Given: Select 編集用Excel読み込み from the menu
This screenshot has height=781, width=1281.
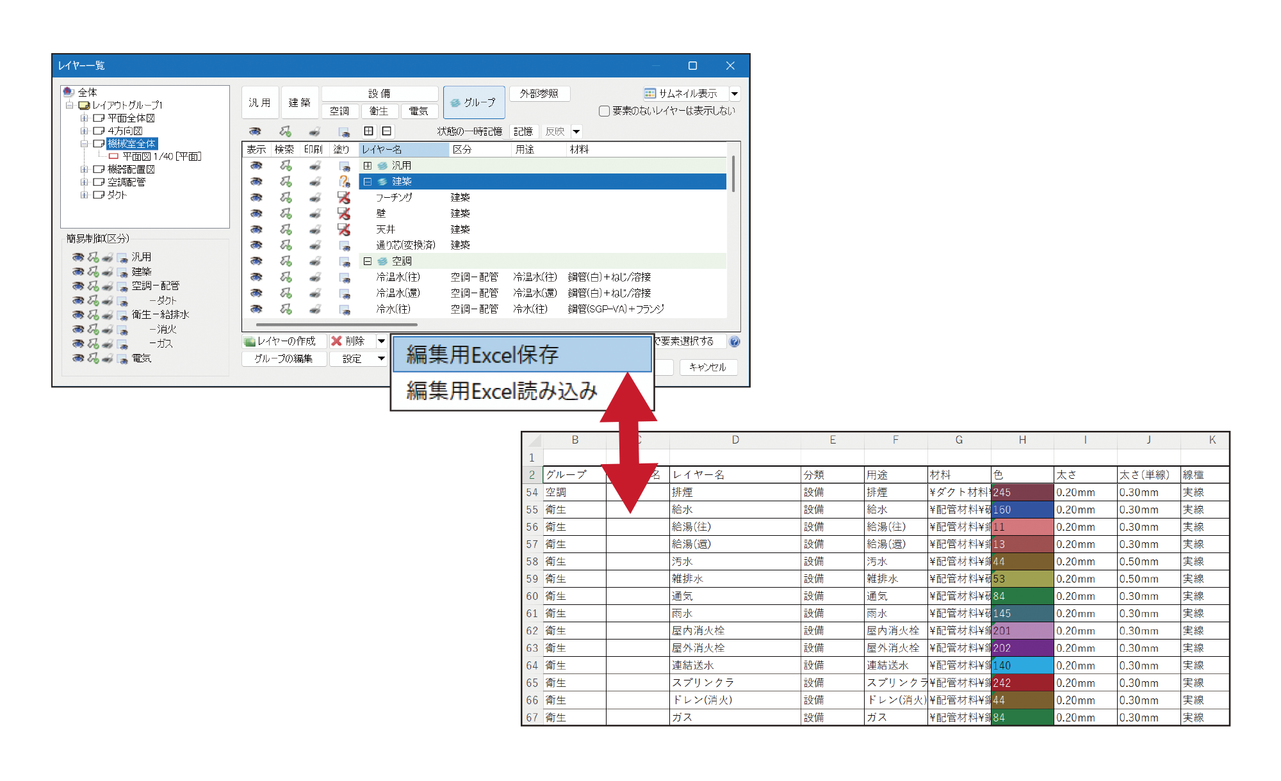Looking at the screenshot, I should pyautogui.click(x=502, y=389).
